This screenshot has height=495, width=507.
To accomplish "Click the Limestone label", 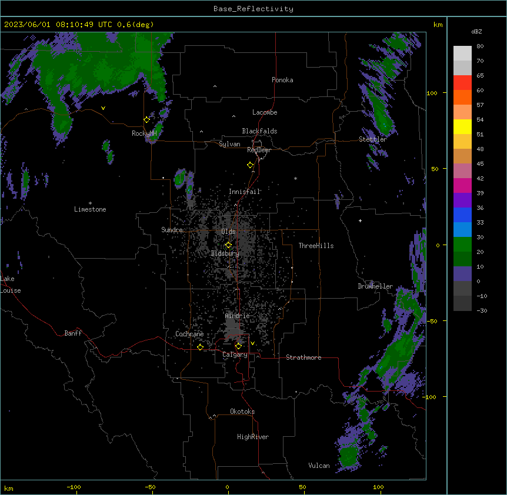I will coord(90,209).
